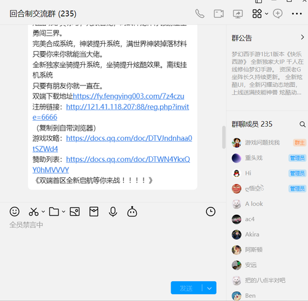This screenshot has width=308, height=301.
Task: Open the fy.fengying003.com download link
Action: (x=129, y=96)
